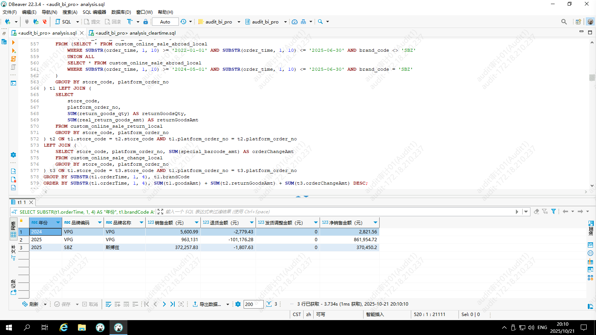The image size is (596, 335).
Task: Jump to last row in result set
Action: (x=172, y=304)
